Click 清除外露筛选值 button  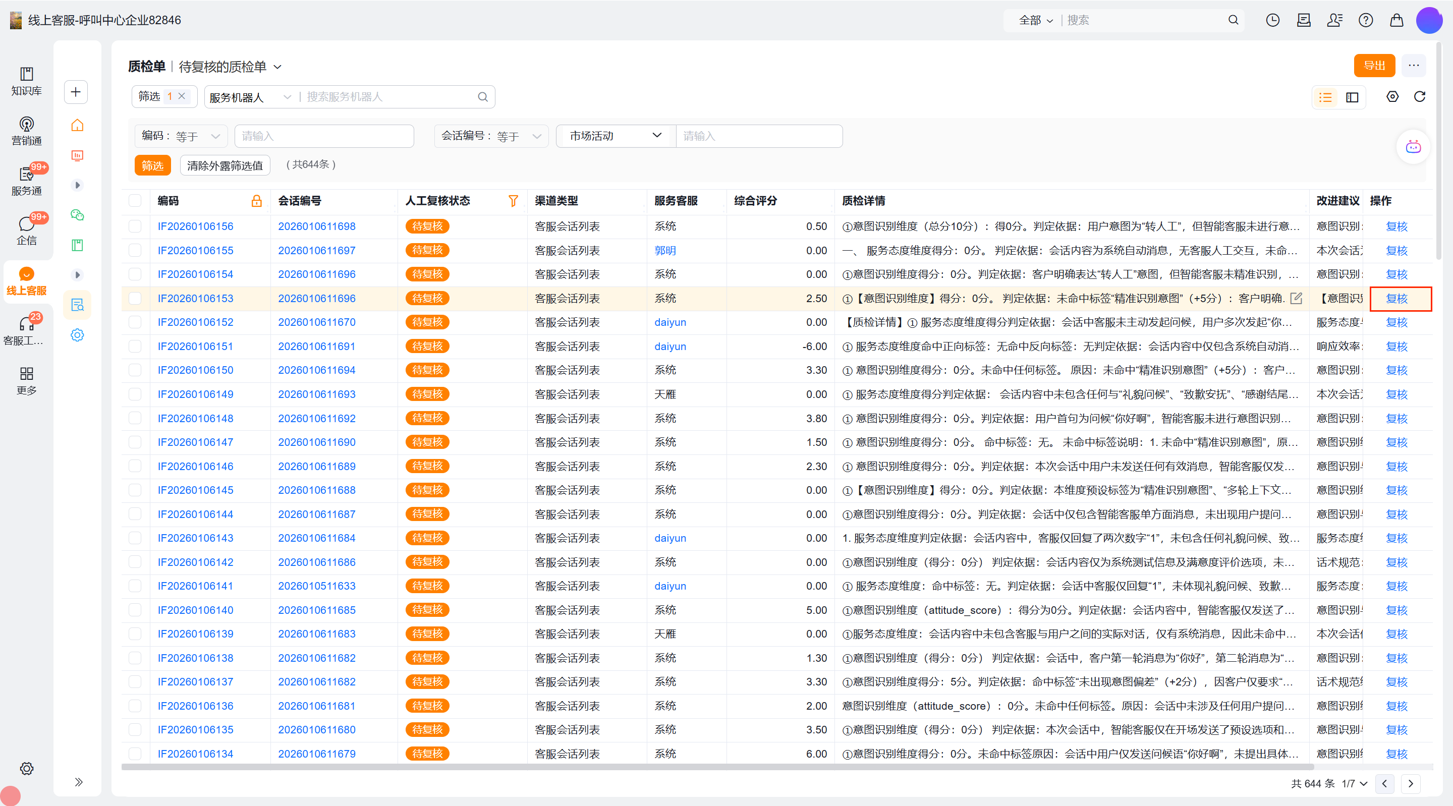[225, 165]
